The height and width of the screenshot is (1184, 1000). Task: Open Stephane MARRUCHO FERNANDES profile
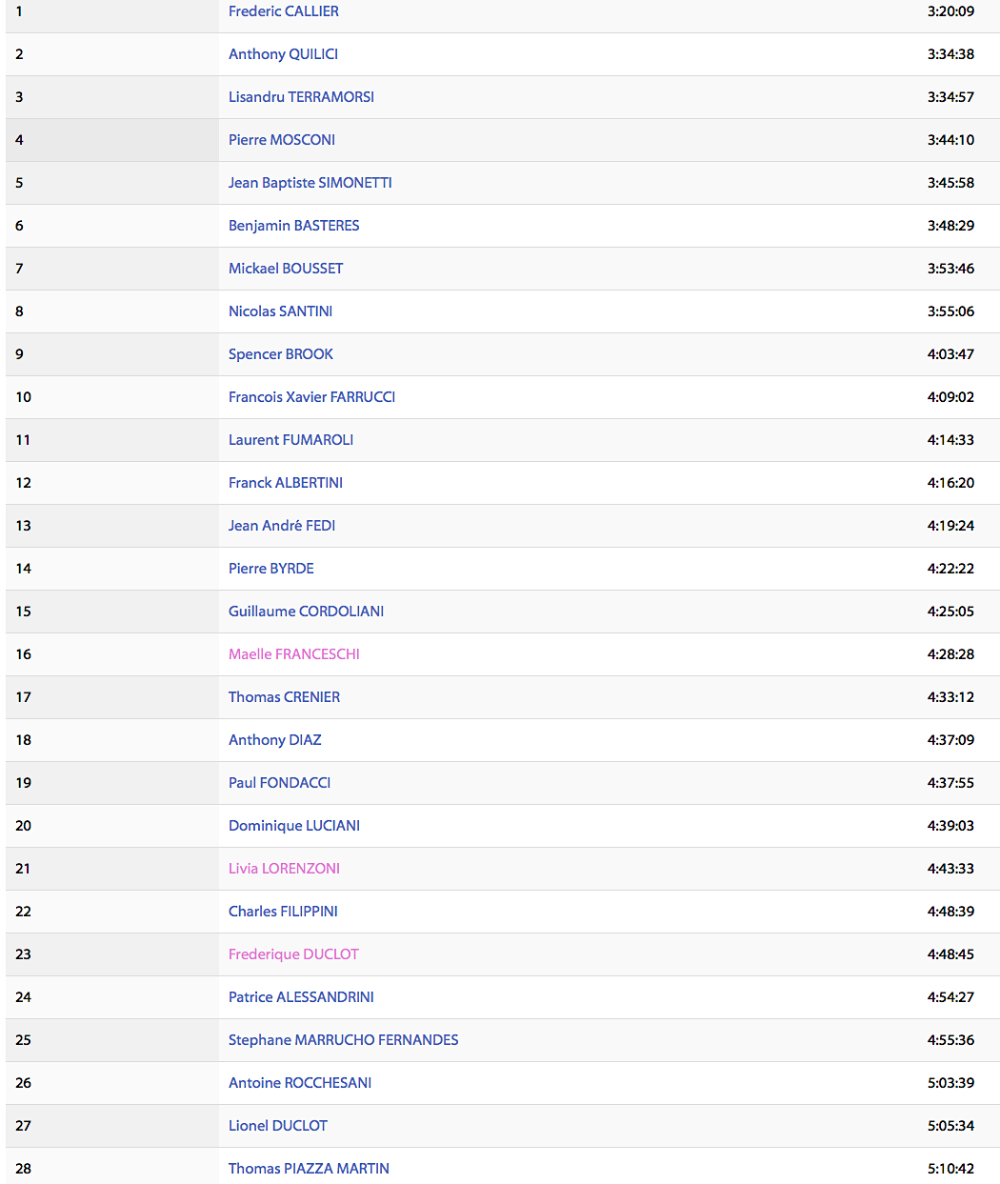pos(343,1040)
